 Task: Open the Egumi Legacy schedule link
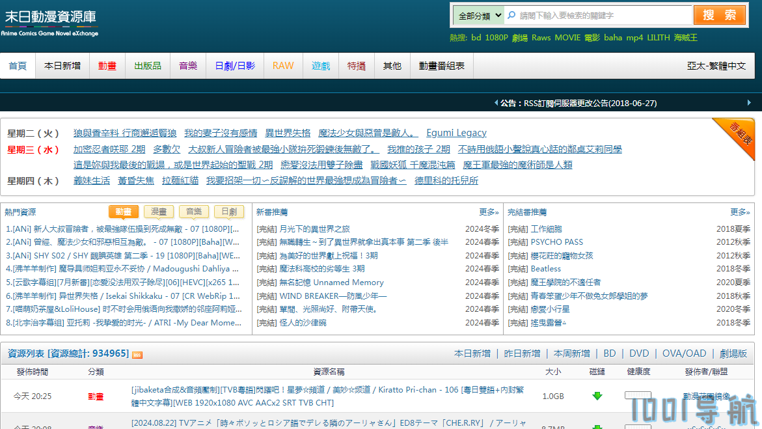[456, 133]
